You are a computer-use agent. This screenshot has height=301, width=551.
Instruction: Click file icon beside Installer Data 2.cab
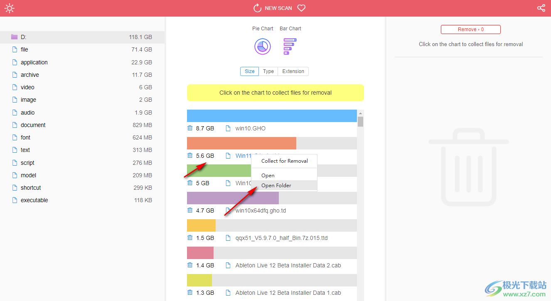(228, 265)
